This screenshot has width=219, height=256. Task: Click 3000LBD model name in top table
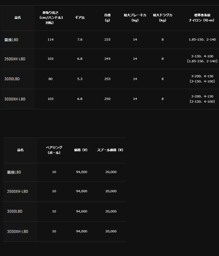12,79
